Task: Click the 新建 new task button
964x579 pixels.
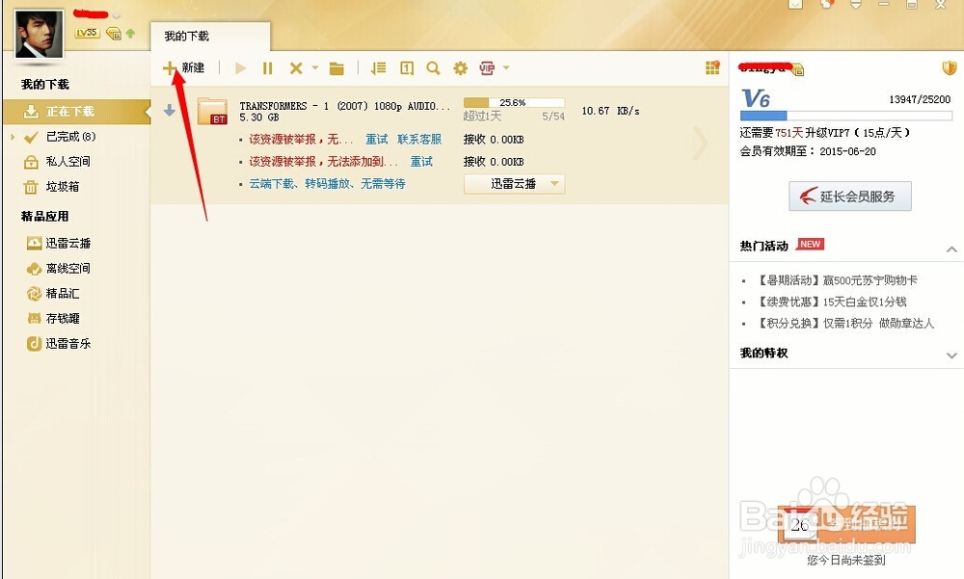Action: coord(183,67)
